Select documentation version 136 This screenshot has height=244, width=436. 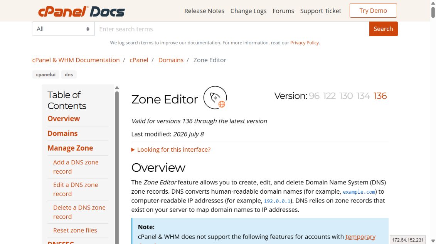380,96
